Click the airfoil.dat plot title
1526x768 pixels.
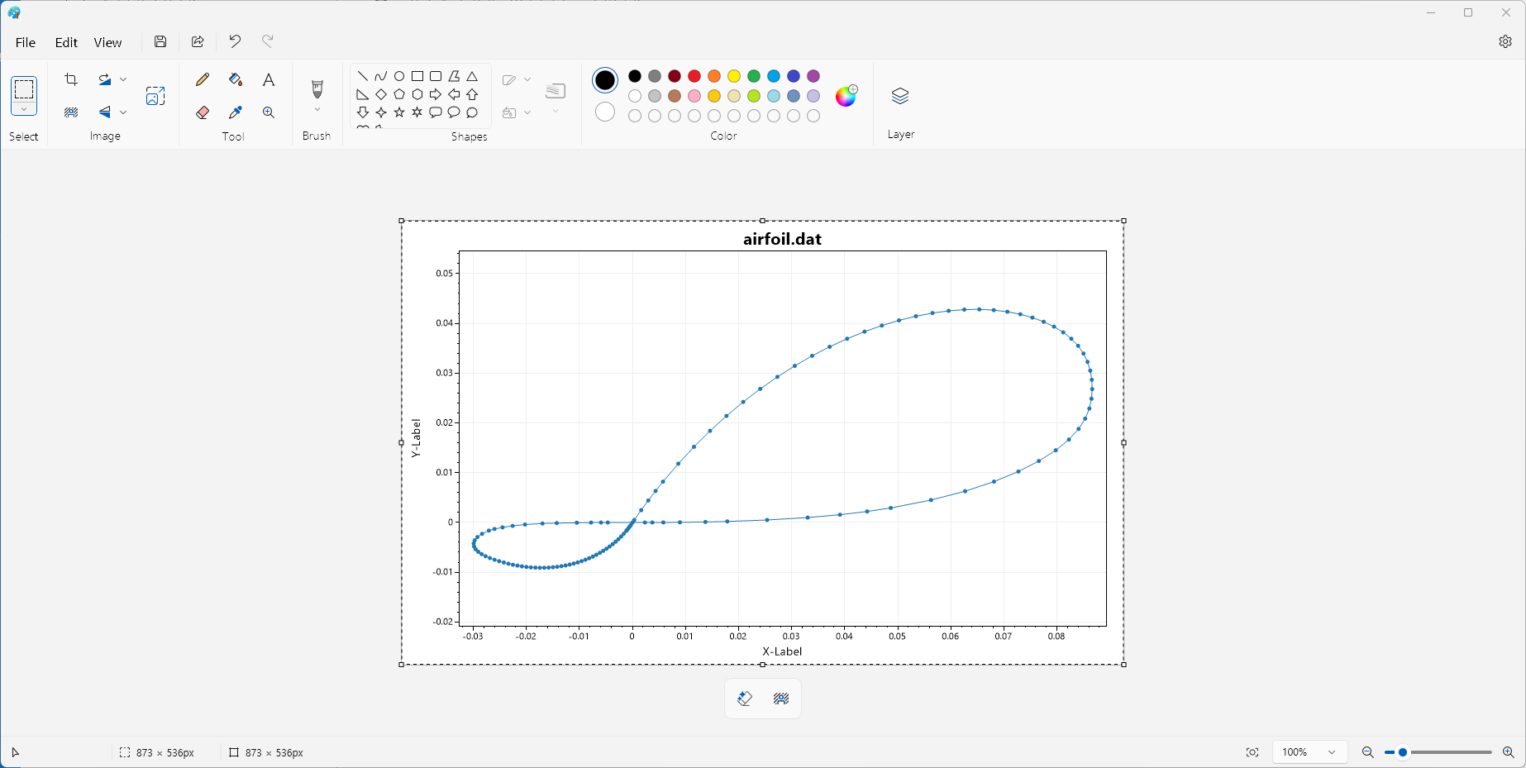[x=782, y=239]
